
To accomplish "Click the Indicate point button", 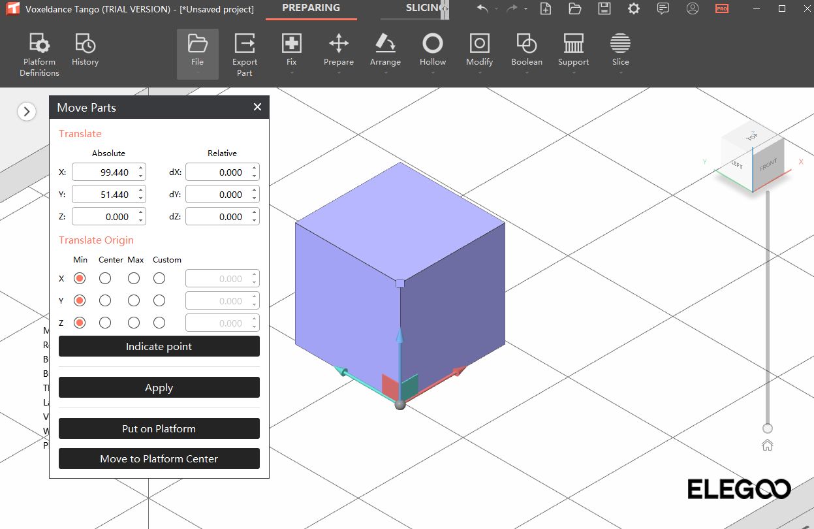I will pyautogui.click(x=159, y=346).
